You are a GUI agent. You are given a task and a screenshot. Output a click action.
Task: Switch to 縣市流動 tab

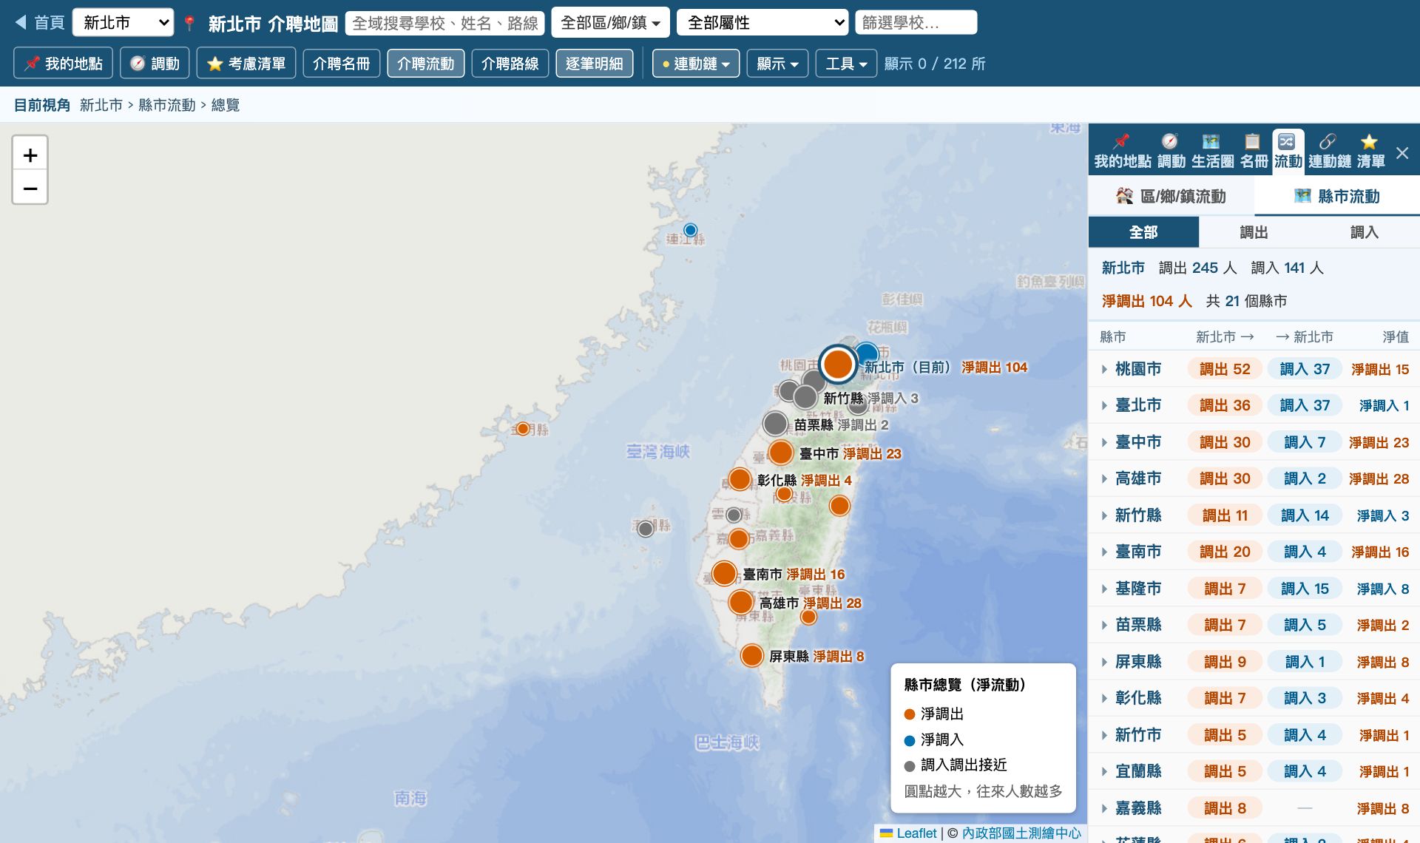[1337, 196]
